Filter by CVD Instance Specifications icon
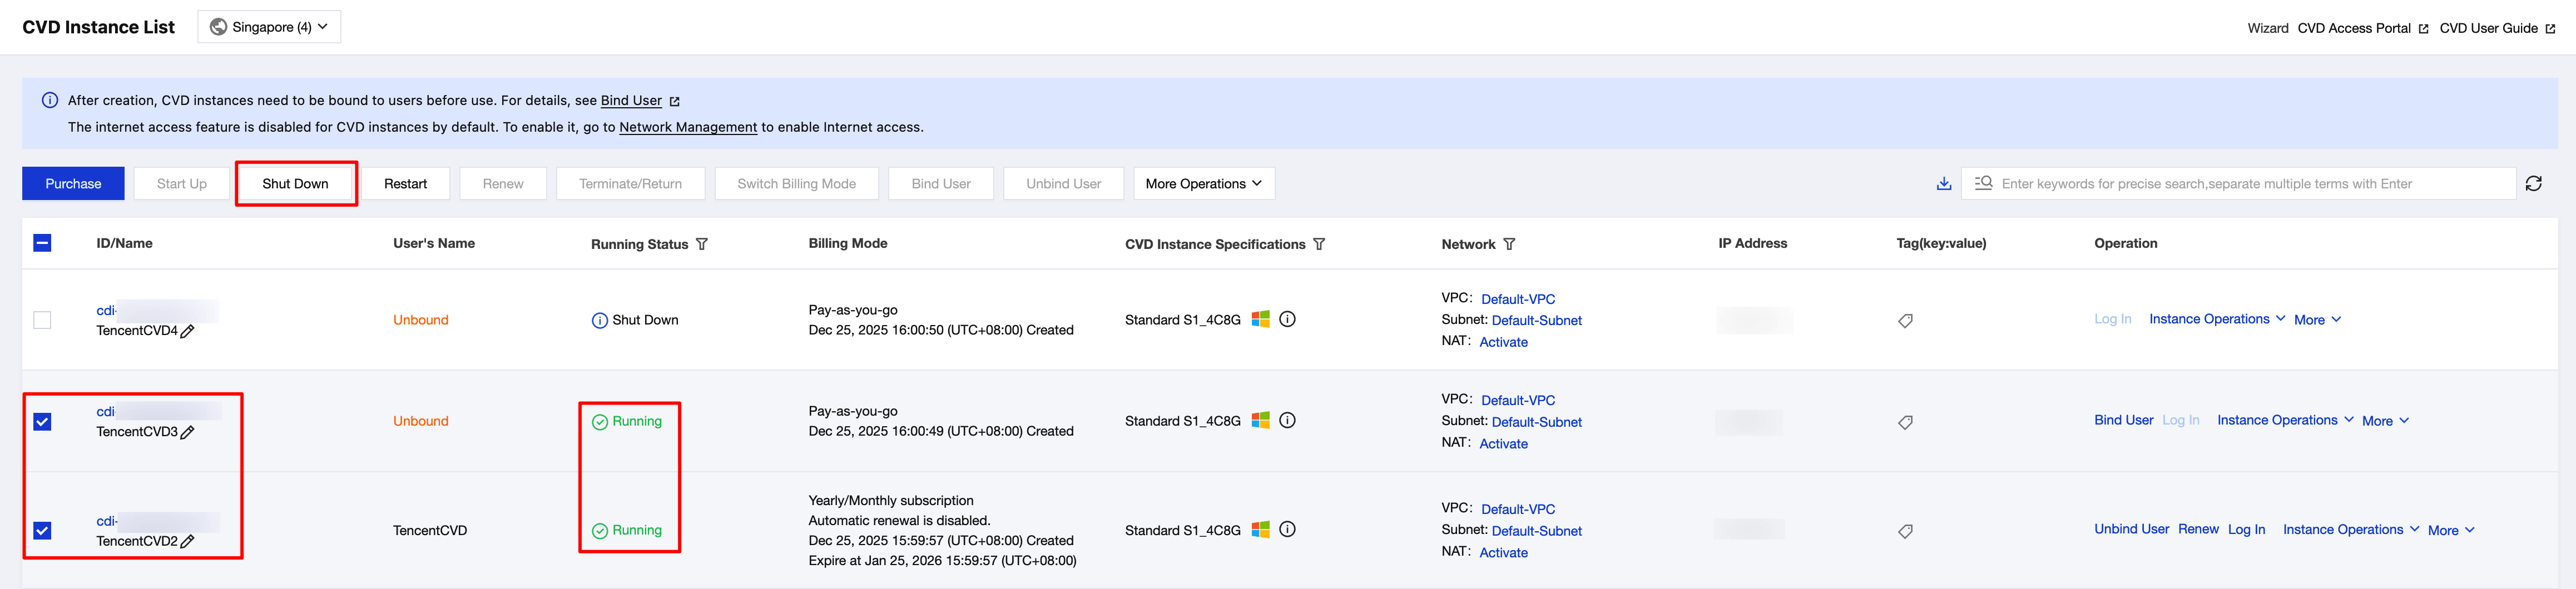 [x=1319, y=244]
